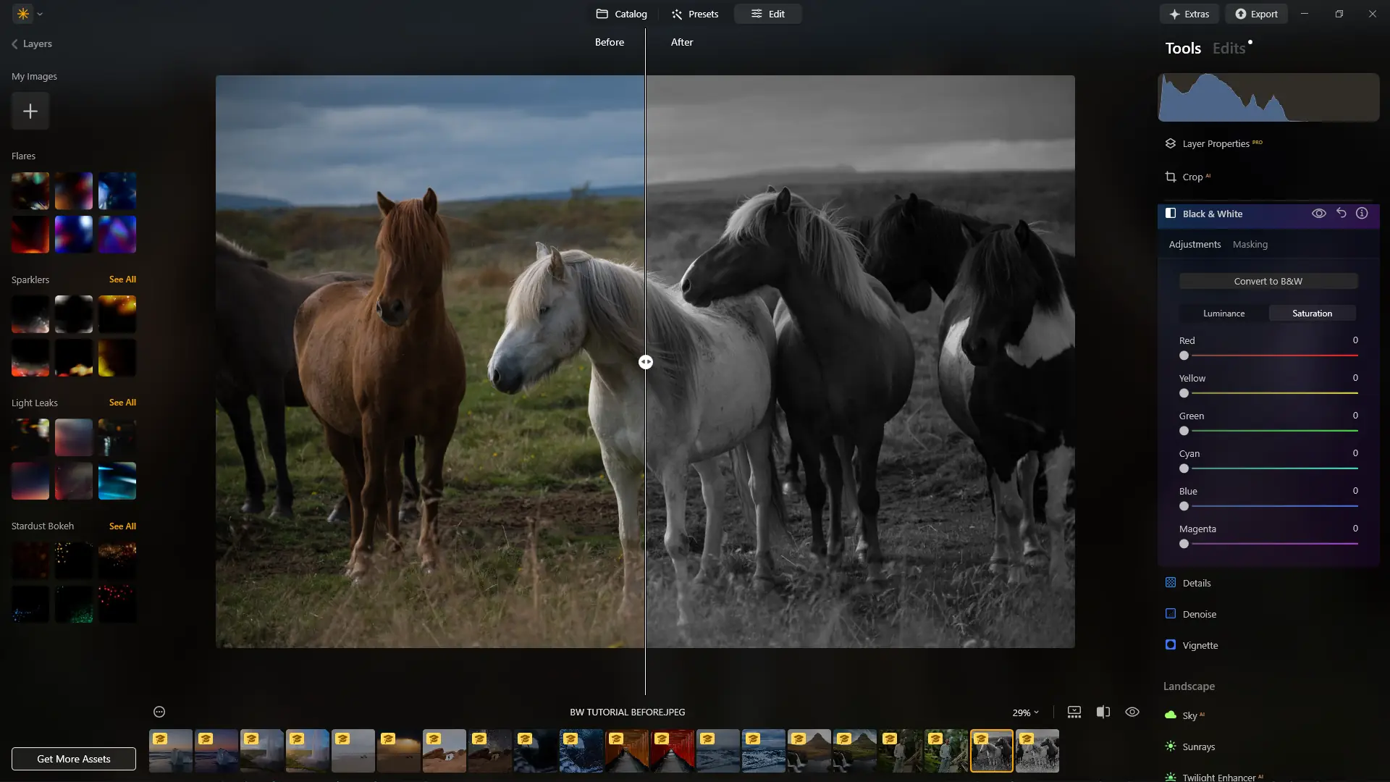This screenshot has height=782, width=1390.
Task: Click the before/after compare icon in bottom bar
Action: [1103, 712]
